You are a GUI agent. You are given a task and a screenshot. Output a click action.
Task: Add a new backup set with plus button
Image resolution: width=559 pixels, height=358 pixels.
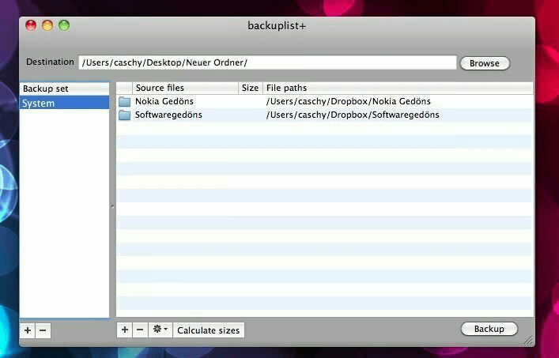tap(28, 330)
